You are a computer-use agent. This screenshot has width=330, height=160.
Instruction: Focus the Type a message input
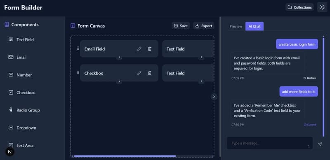click(x=270, y=143)
